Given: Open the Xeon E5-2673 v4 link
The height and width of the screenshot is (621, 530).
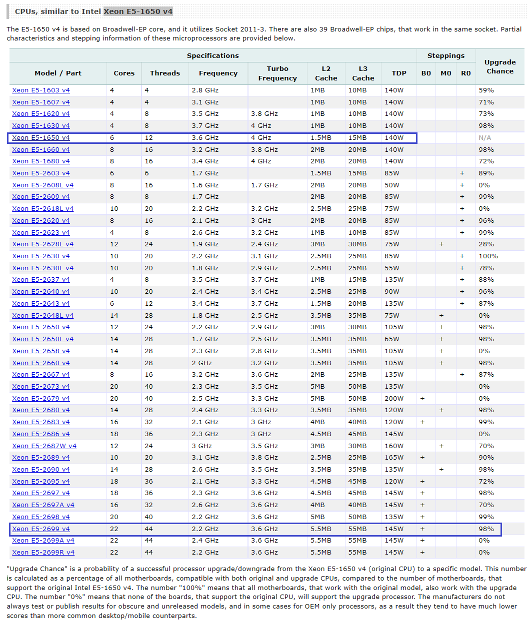Looking at the screenshot, I should (41, 387).
